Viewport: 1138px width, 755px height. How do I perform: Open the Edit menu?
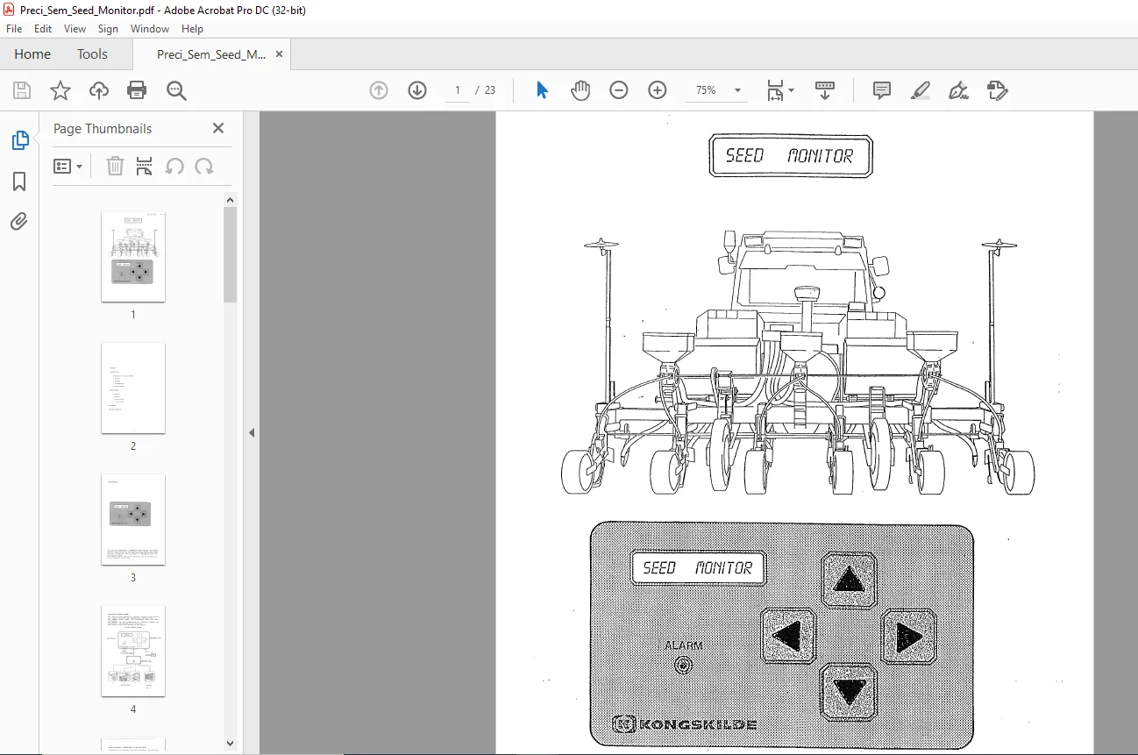tap(43, 29)
